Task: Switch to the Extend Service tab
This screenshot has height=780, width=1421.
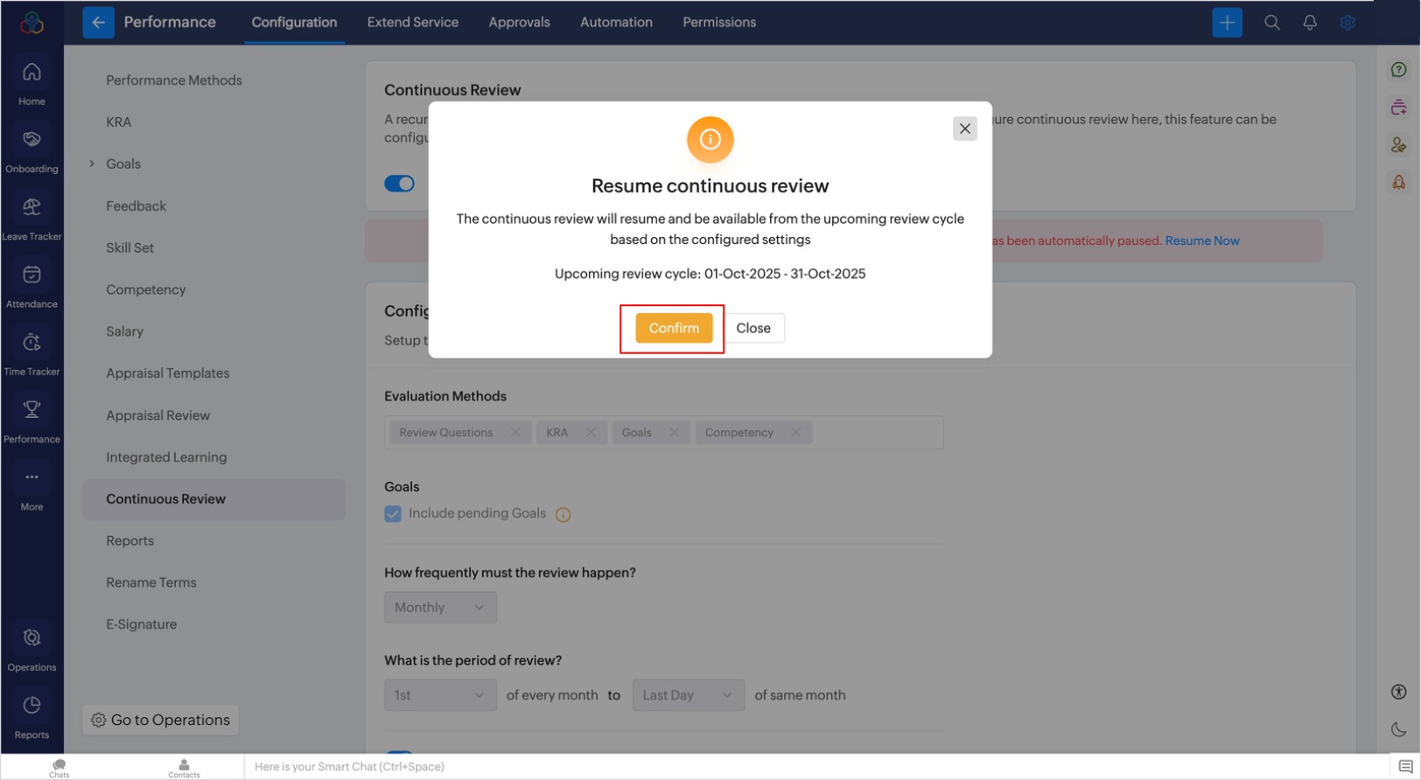Action: click(413, 23)
